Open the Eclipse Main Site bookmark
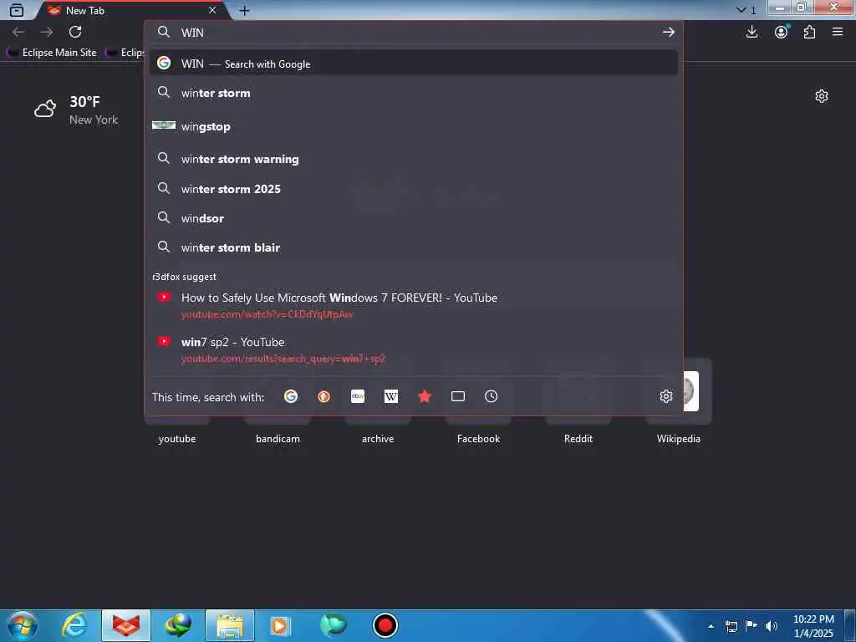 click(x=51, y=53)
